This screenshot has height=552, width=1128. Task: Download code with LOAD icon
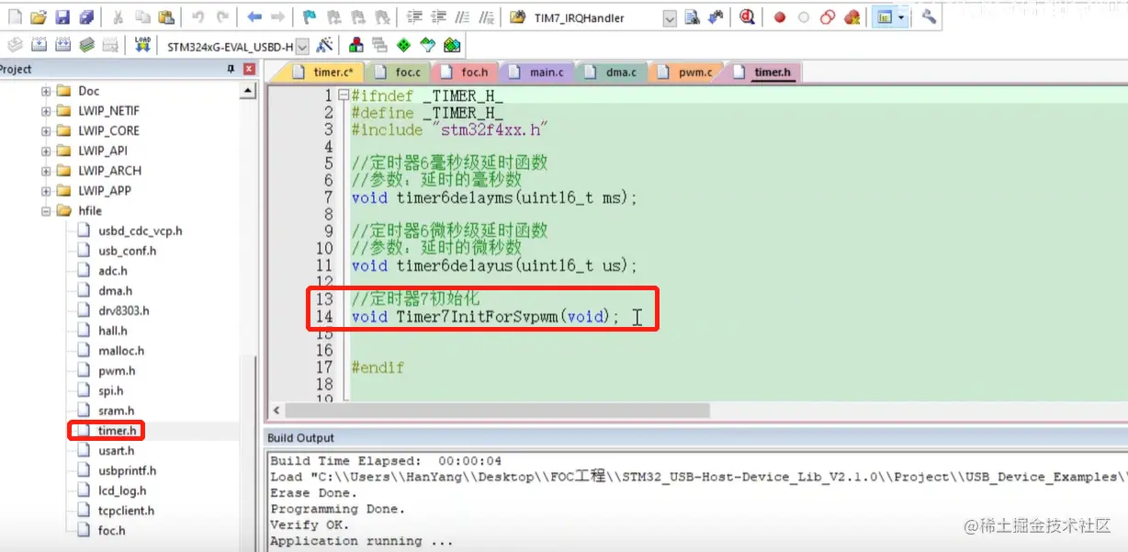pos(142,45)
